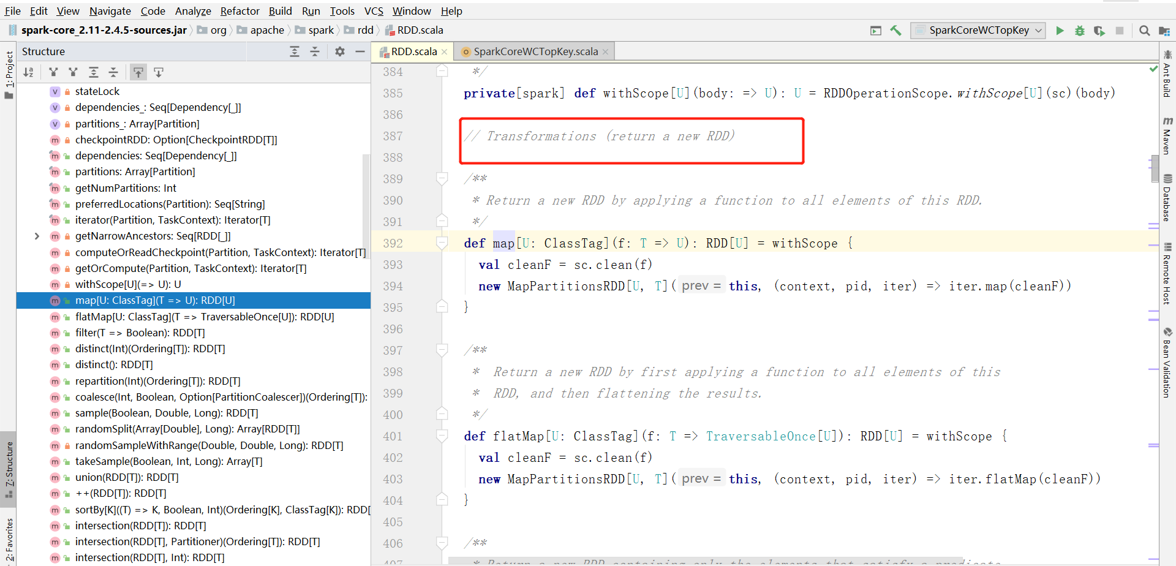Screen dimensions: 1176x566
Task: Open the Ant Build side panel
Action: click(x=1167, y=74)
